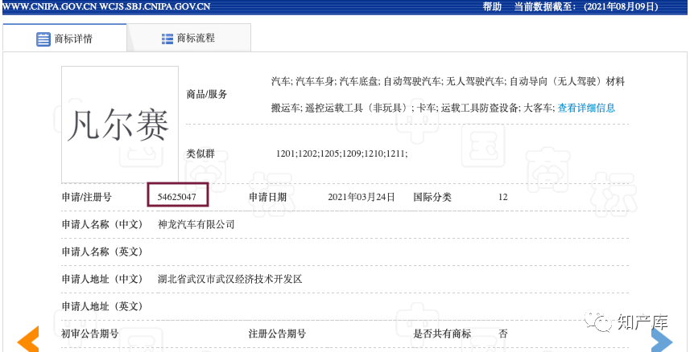
Task: Click the 申请人名称（中文） label
Action: (102, 224)
